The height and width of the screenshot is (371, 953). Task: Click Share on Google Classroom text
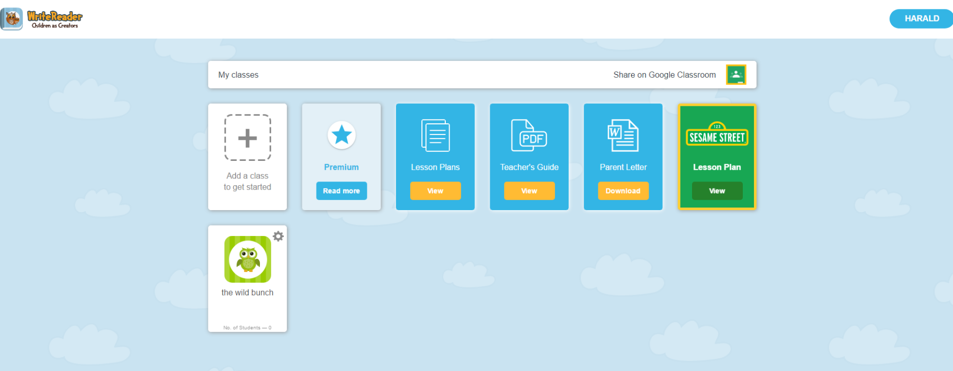click(664, 75)
